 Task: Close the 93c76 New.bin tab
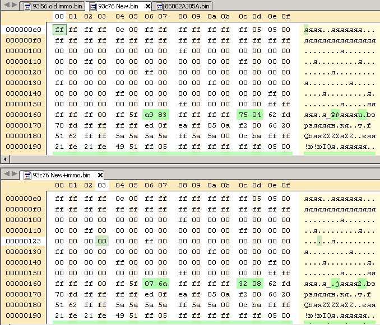pos(147,7)
